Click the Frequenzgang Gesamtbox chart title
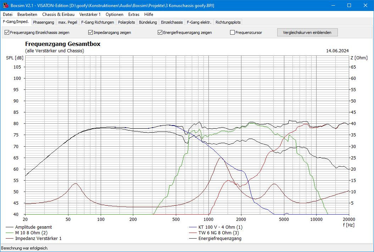This screenshot has height=252, width=374. coord(63,44)
